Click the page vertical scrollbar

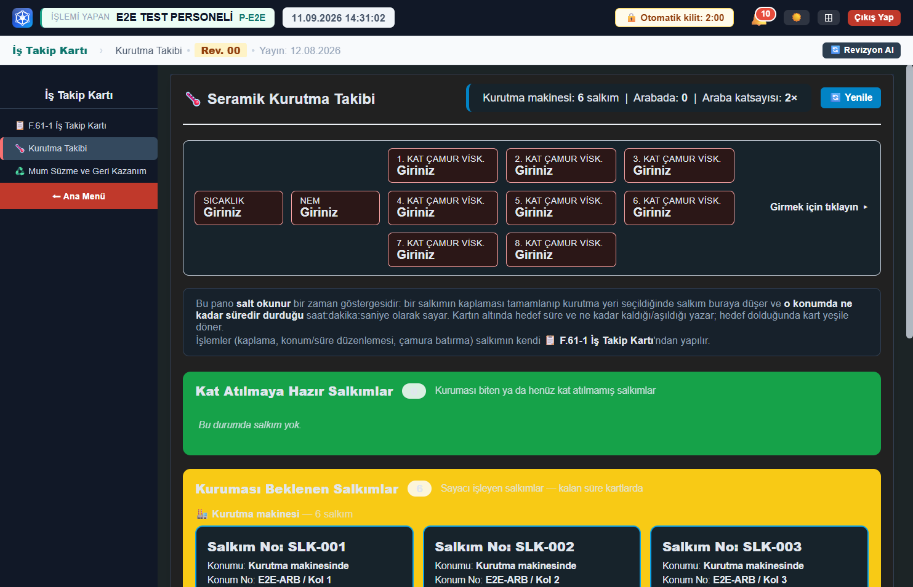click(909, 202)
